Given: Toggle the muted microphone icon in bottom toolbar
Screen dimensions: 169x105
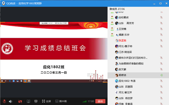Looking at the screenshot, I should [4, 101].
